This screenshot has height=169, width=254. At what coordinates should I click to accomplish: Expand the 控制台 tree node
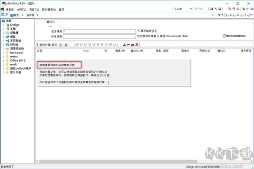pos(3,45)
